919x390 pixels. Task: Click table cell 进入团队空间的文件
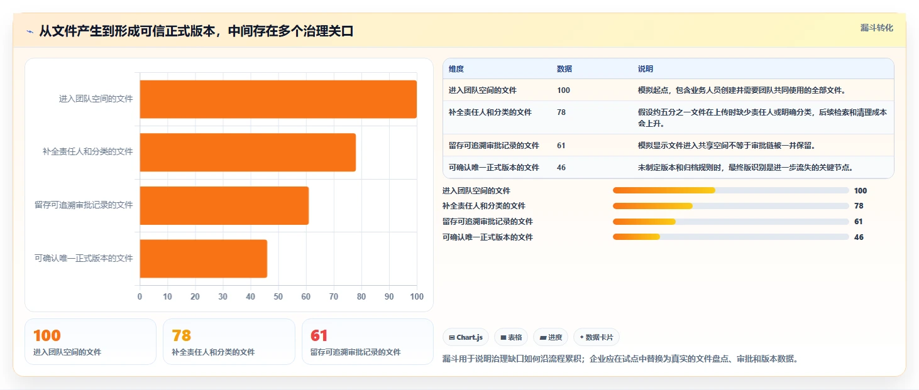[x=483, y=90]
